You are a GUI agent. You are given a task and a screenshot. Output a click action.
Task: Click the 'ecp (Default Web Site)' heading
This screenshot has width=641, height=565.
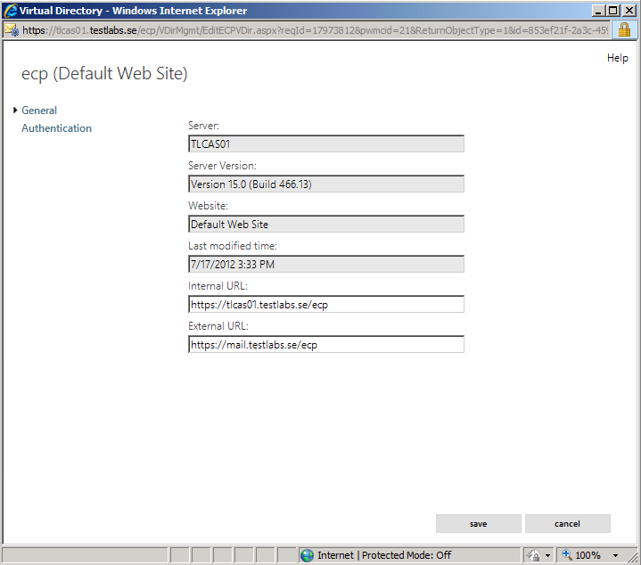[104, 74]
